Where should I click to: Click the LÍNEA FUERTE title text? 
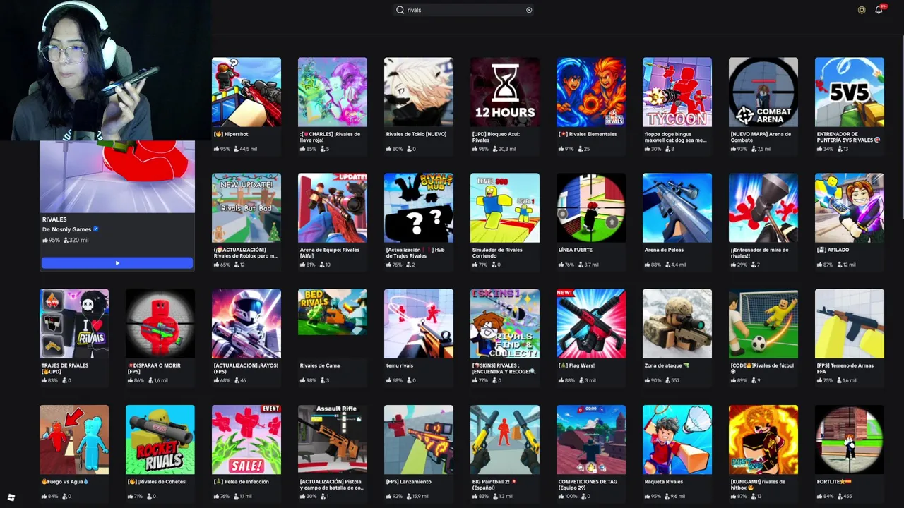(575, 250)
